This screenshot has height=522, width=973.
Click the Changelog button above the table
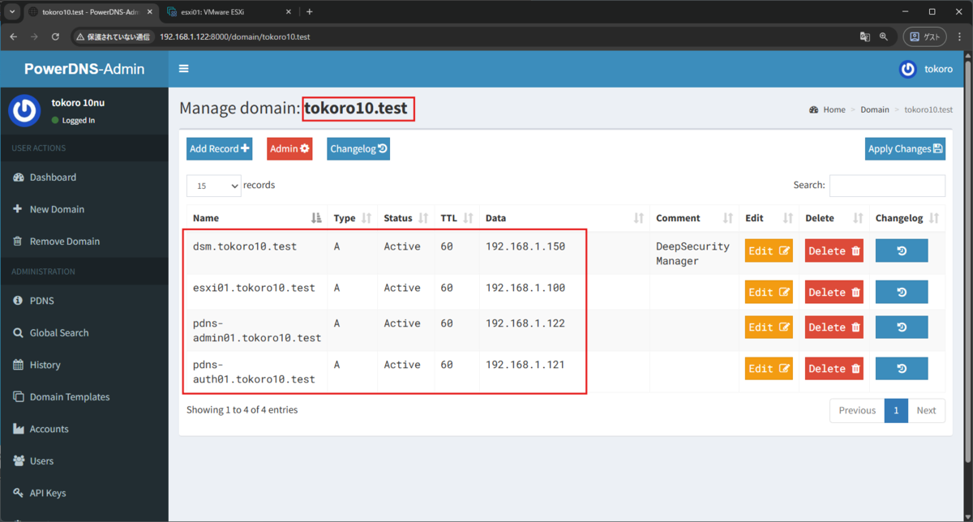tap(358, 148)
